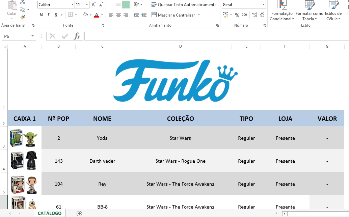
Task: Toggle Quebrar Texto Automaticamente
Action: click(x=184, y=5)
